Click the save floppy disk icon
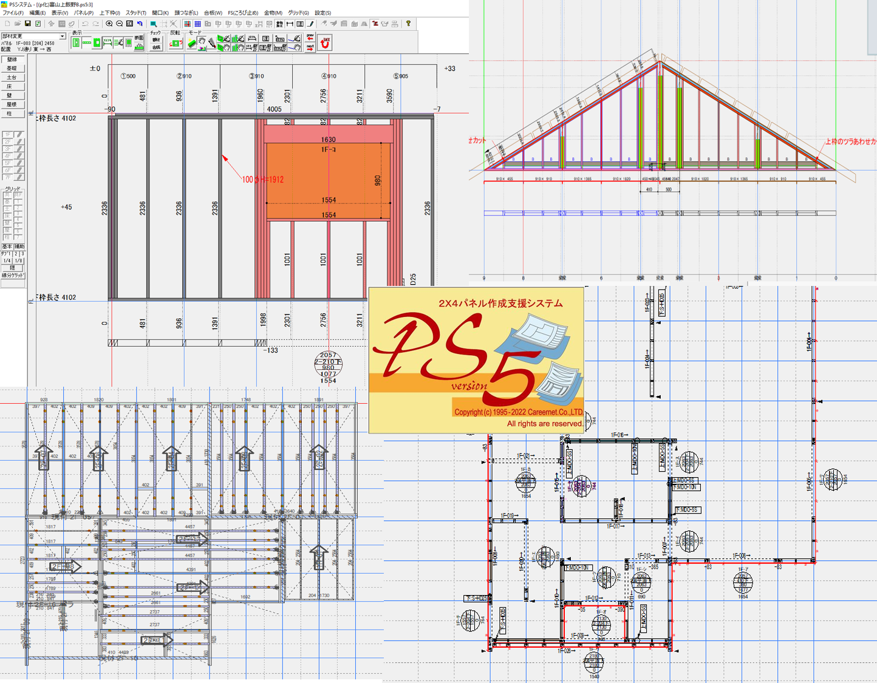This screenshot has height=683, width=877. (28, 24)
